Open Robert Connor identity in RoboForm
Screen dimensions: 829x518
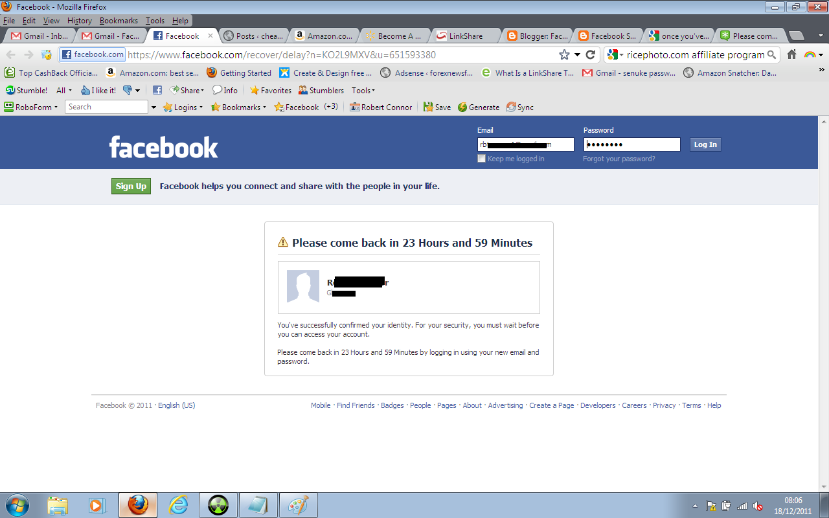(381, 107)
